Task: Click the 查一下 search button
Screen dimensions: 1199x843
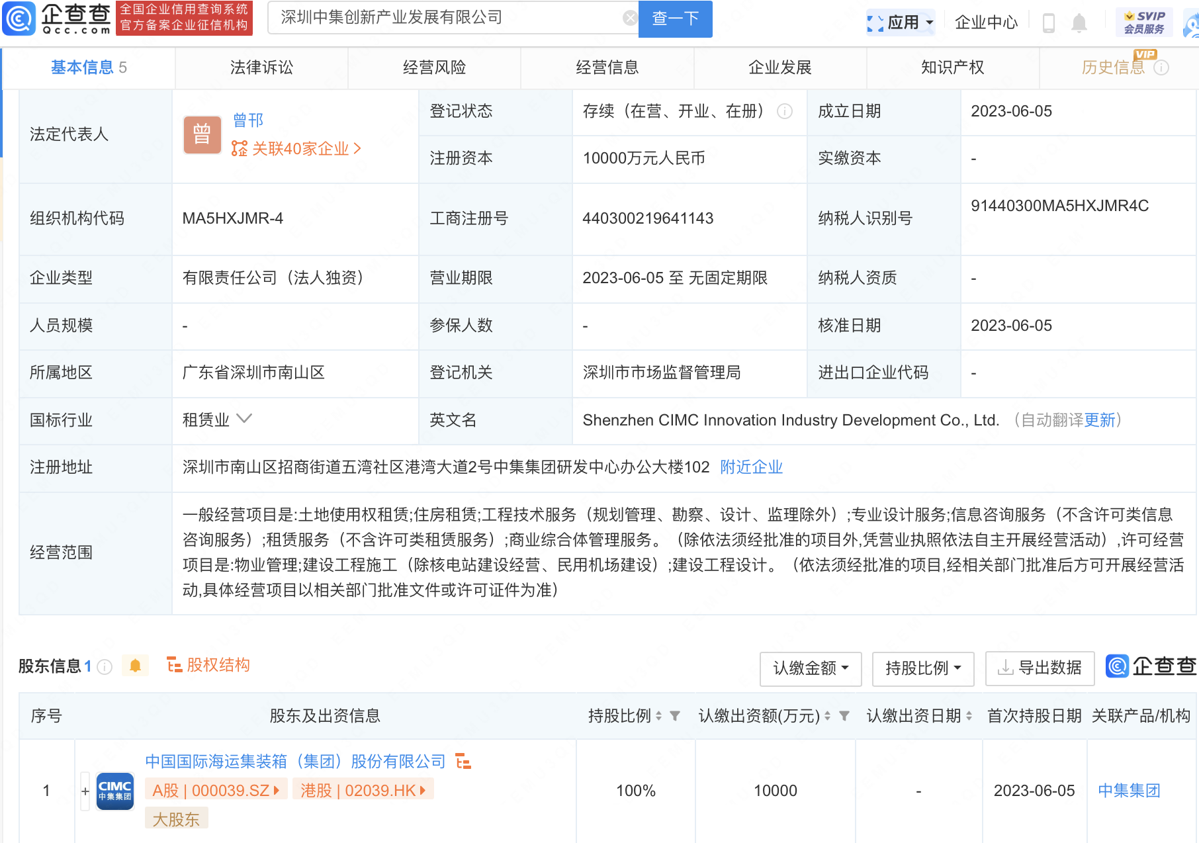Action: (675, 19)
